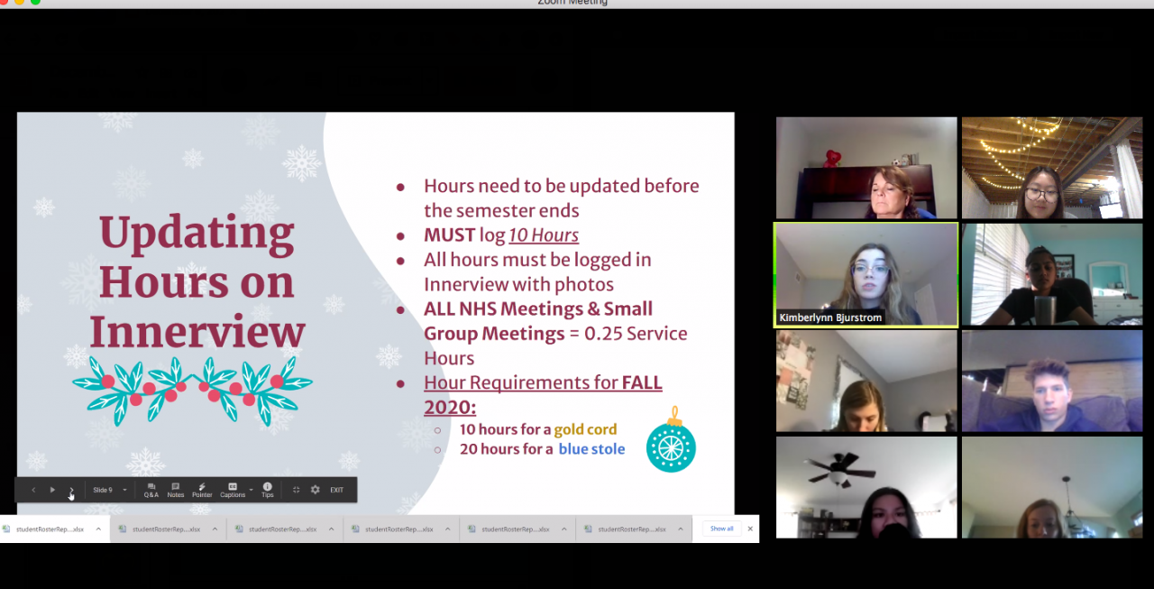Click the 'gold cord' text on slide
Viewport: 1154px width, 589px height.
pos(585,429)
